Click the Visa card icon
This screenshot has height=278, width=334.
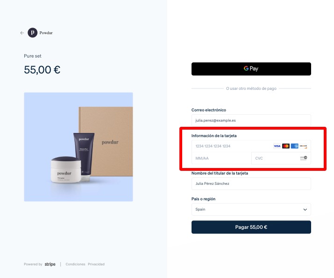pos(277,146)
